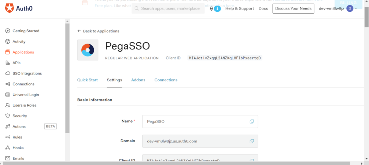
Task: Click the Universal Login card icon
Action: (8, 95)
